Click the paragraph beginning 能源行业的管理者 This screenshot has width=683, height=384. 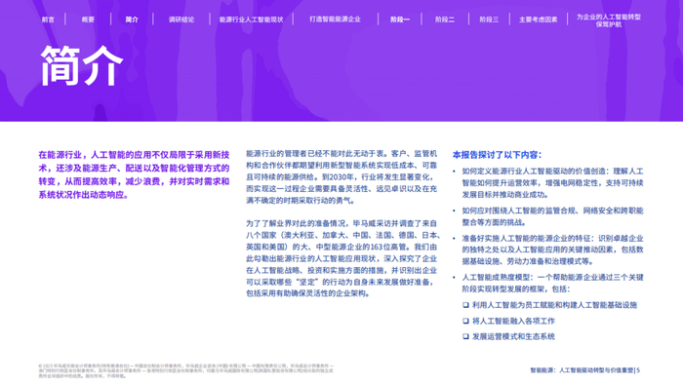(341, 177)
